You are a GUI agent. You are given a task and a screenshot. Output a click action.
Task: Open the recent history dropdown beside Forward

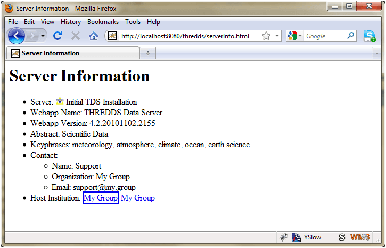pos(43,36)
